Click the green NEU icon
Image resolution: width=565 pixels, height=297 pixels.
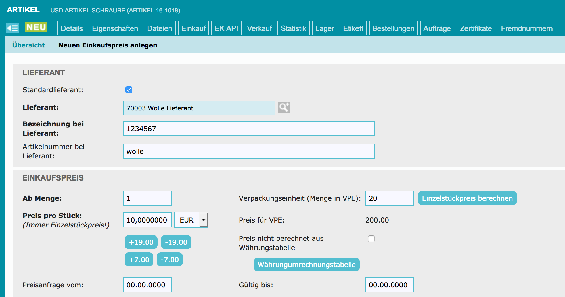click(x=36, y=27)
